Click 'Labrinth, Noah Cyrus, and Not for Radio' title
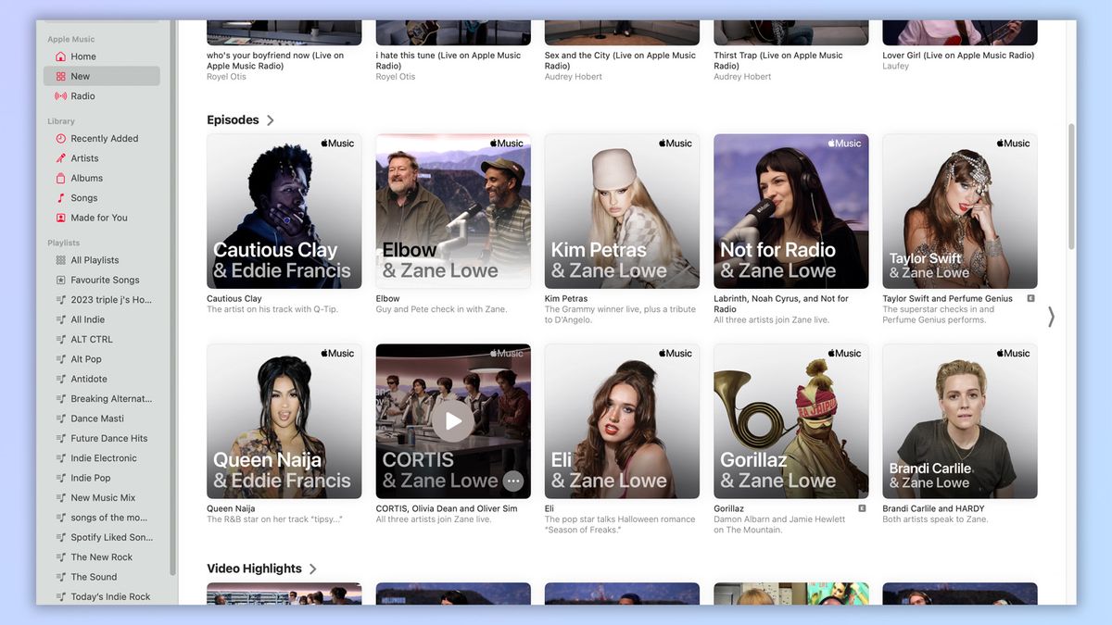The image size is (1112, 625). (x=781, y=304)
